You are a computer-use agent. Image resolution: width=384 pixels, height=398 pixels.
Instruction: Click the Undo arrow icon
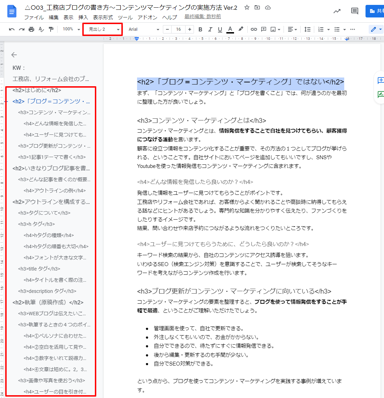(12, 29)
